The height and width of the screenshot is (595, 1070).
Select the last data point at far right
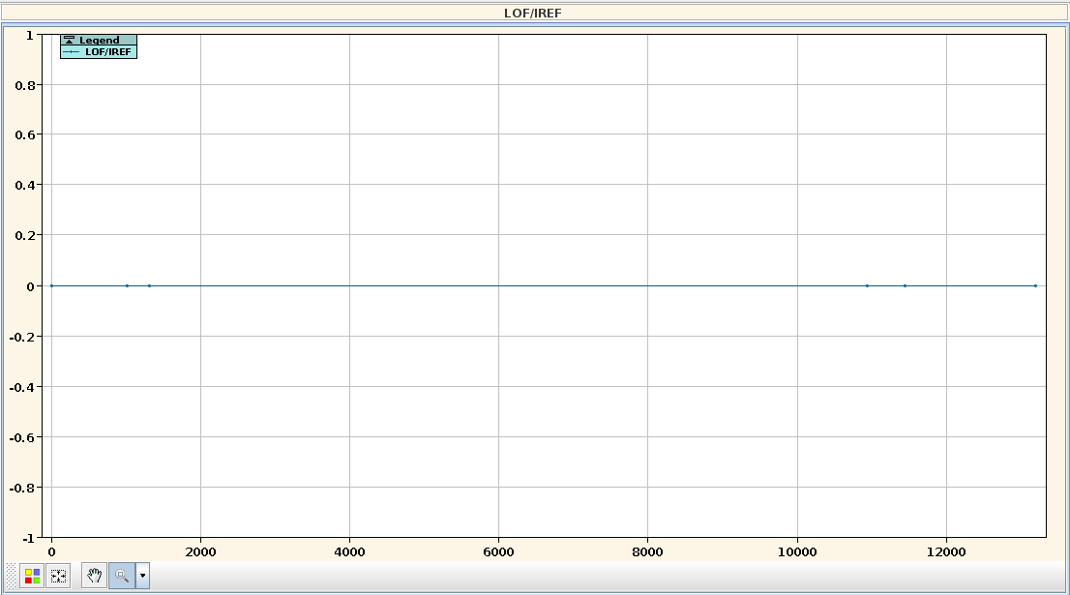coord(1035,285)
